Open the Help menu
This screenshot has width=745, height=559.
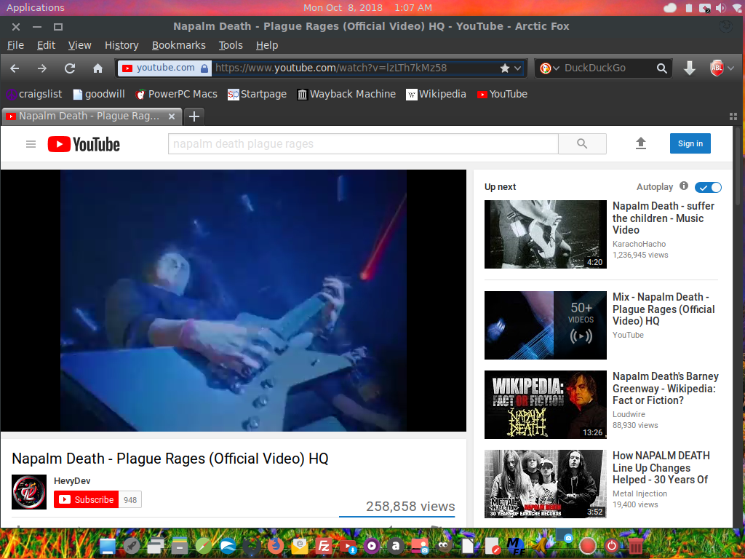coord(267,45)
